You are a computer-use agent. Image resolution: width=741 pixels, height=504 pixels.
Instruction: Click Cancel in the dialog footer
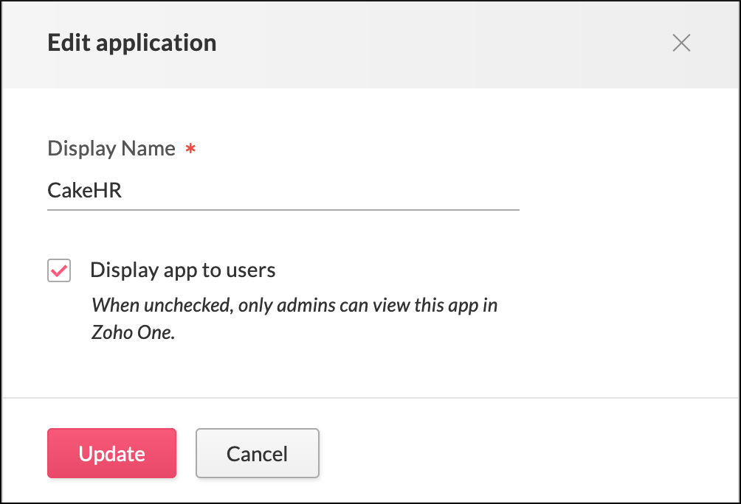(257, 453)
